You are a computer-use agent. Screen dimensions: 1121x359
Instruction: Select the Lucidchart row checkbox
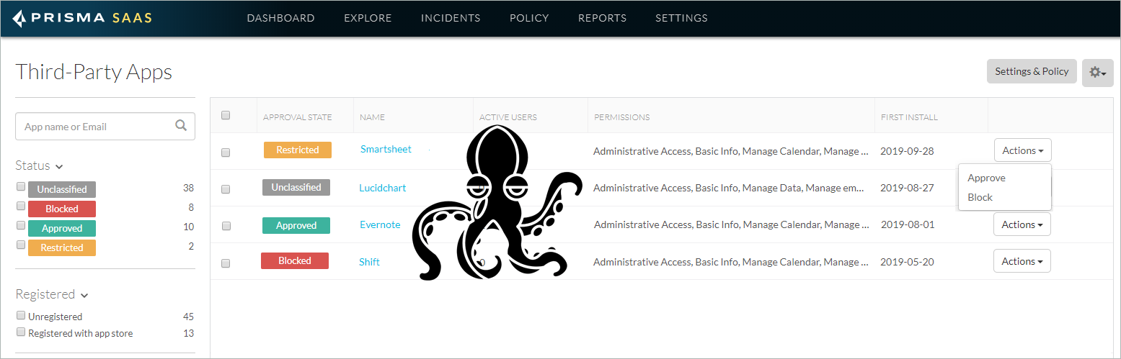coord(226,189)
